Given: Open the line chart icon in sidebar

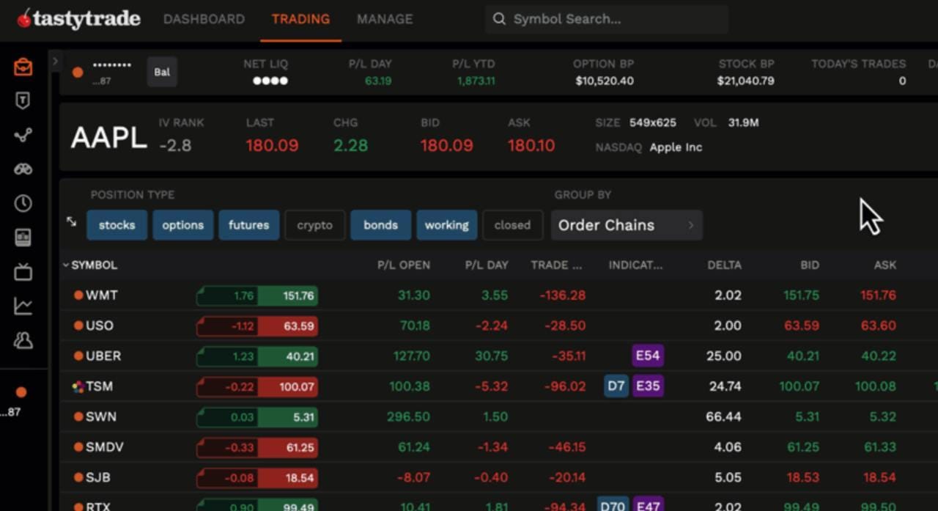Looking at the screenshot, I should pyautogui.click(x=23, y=306).
